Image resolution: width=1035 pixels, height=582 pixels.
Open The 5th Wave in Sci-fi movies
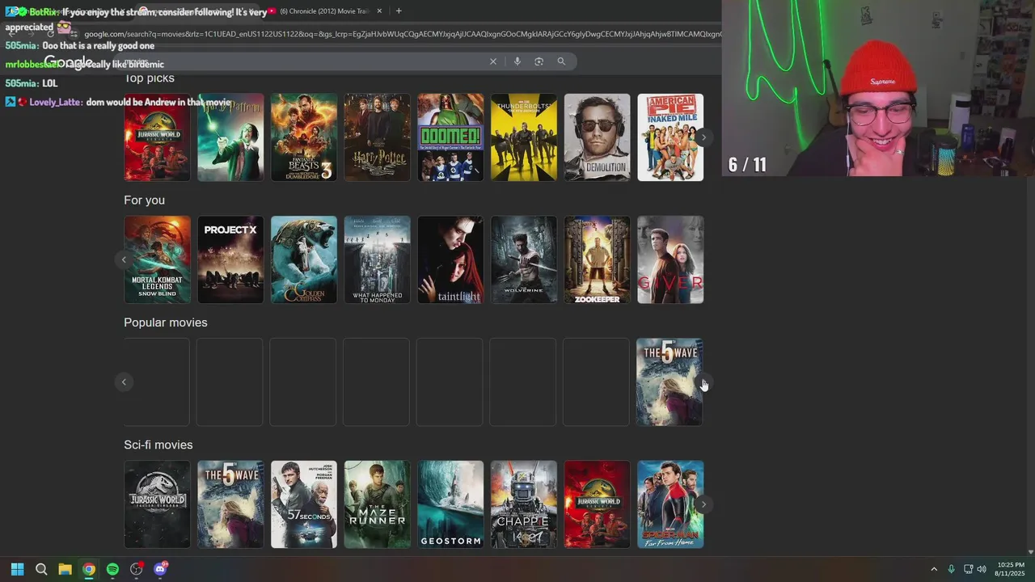click(x=230, y=504)
